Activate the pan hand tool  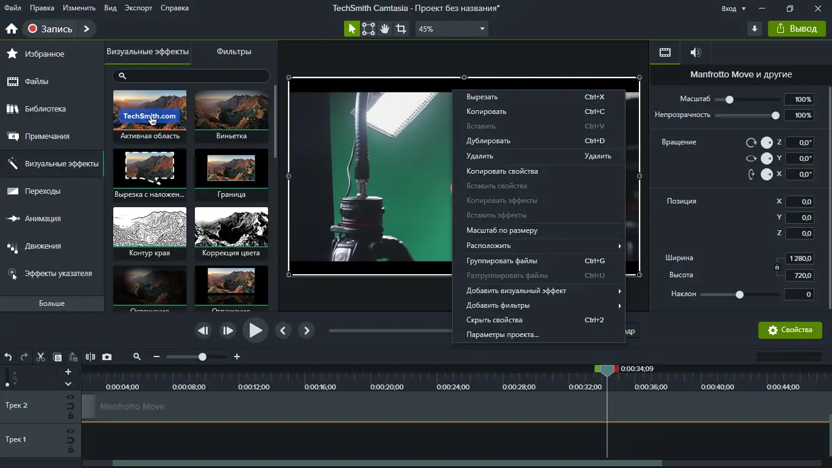pos(384,29)
